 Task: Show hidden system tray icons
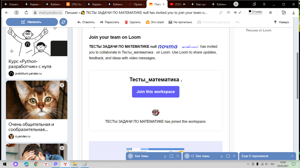[x=248, y=164]
